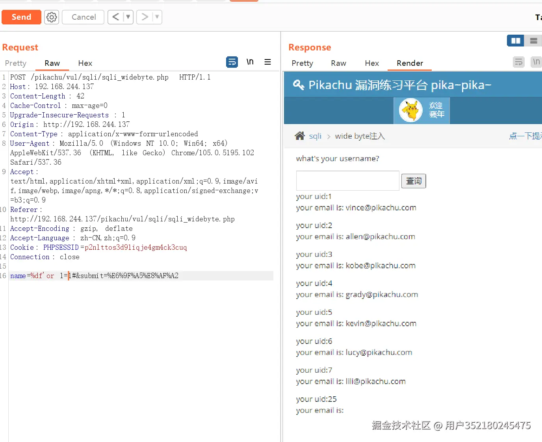Screen dimensions: 542x442
Task: Select side-by-side layout icon
Action: click(x=516, y=41)
